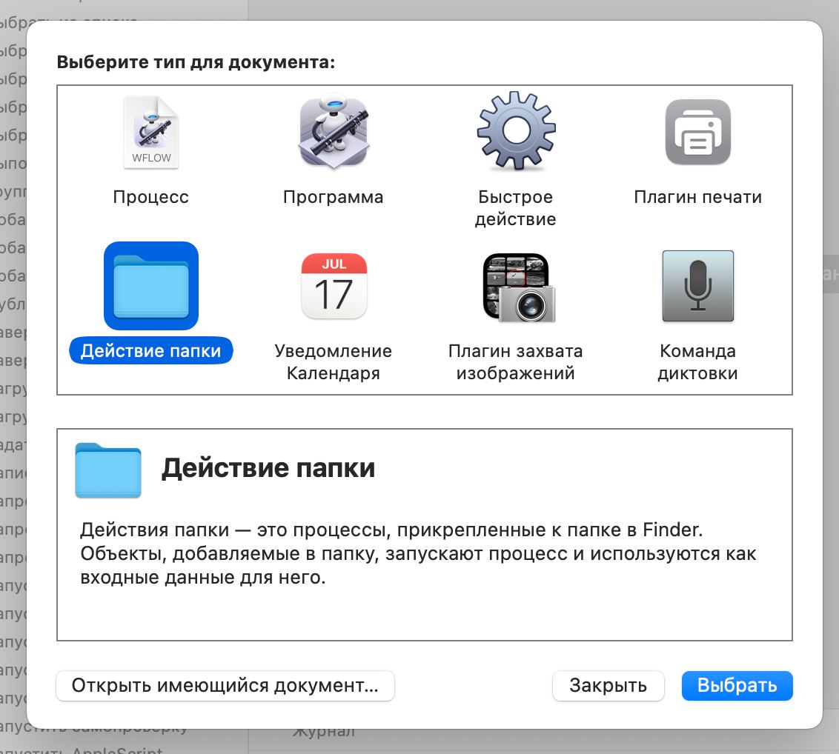The width and height of the screenshot is (839, 754).
Task: Click the Плагин захвата изображений label
Action: (516, 362)
